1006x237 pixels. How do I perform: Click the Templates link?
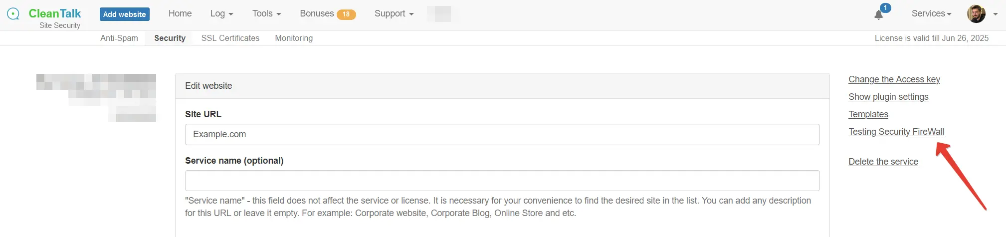tap(868, 114)
